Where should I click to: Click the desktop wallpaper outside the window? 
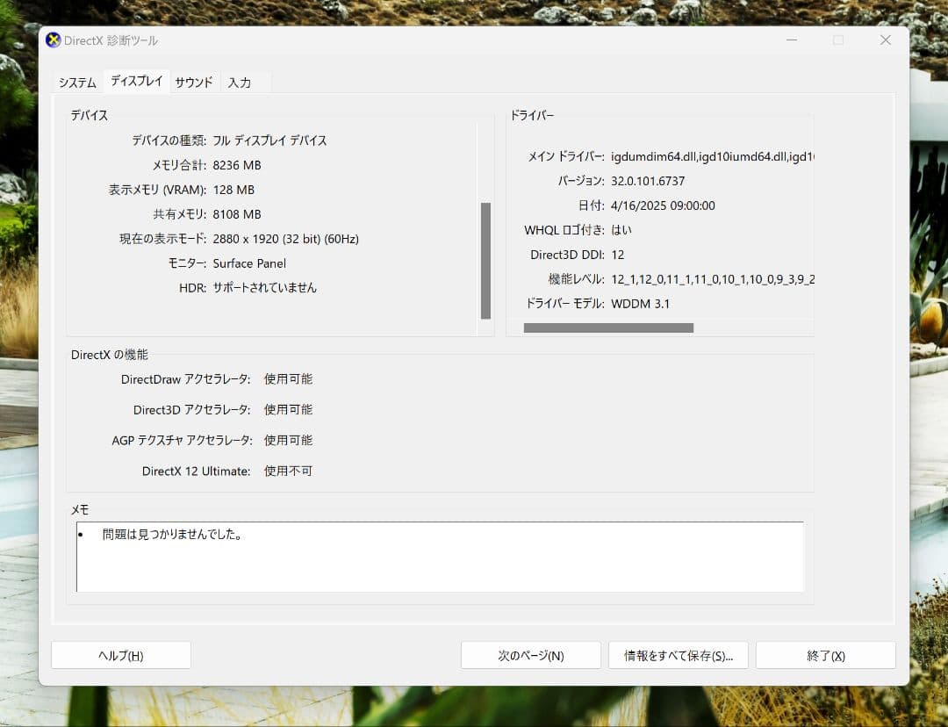tap(18, 351)
